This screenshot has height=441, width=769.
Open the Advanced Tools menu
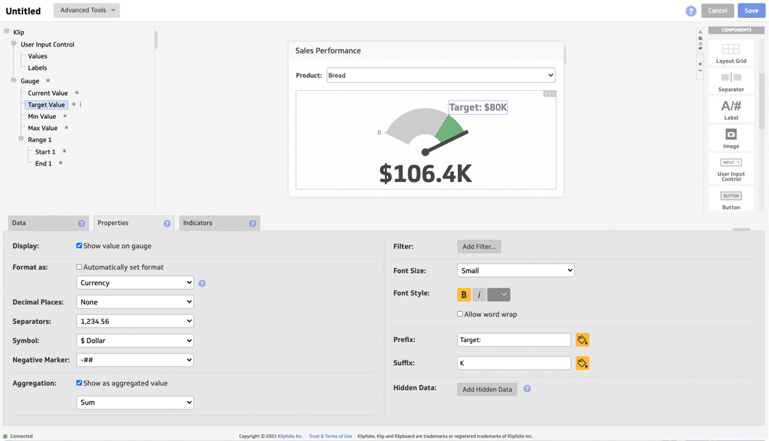[86, 10]
